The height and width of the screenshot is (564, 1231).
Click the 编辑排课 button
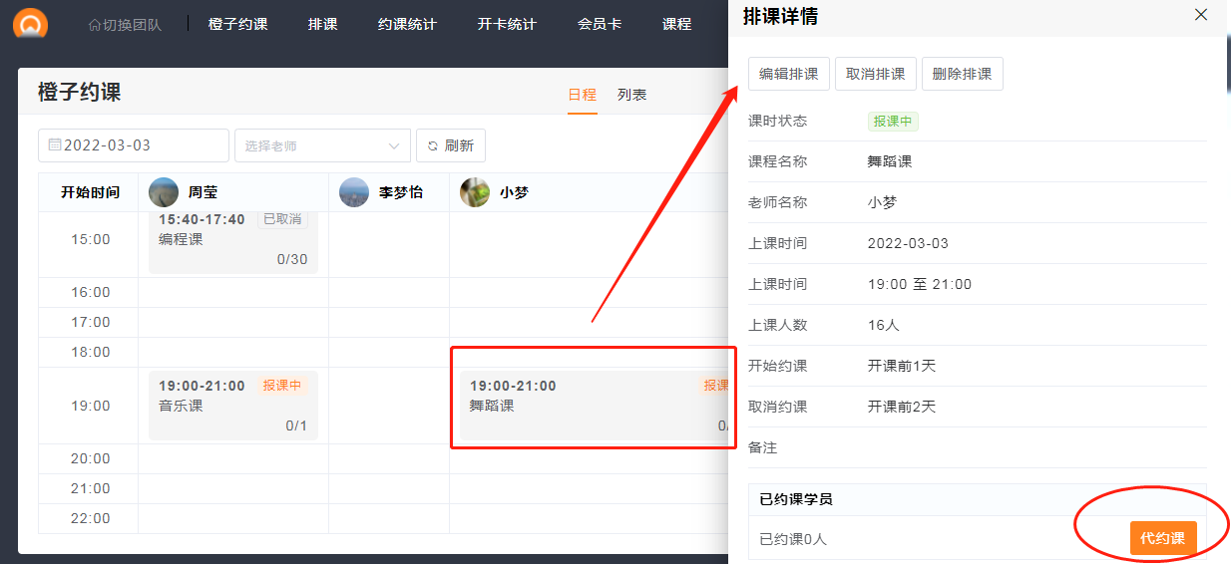click(x=788, y=74)
